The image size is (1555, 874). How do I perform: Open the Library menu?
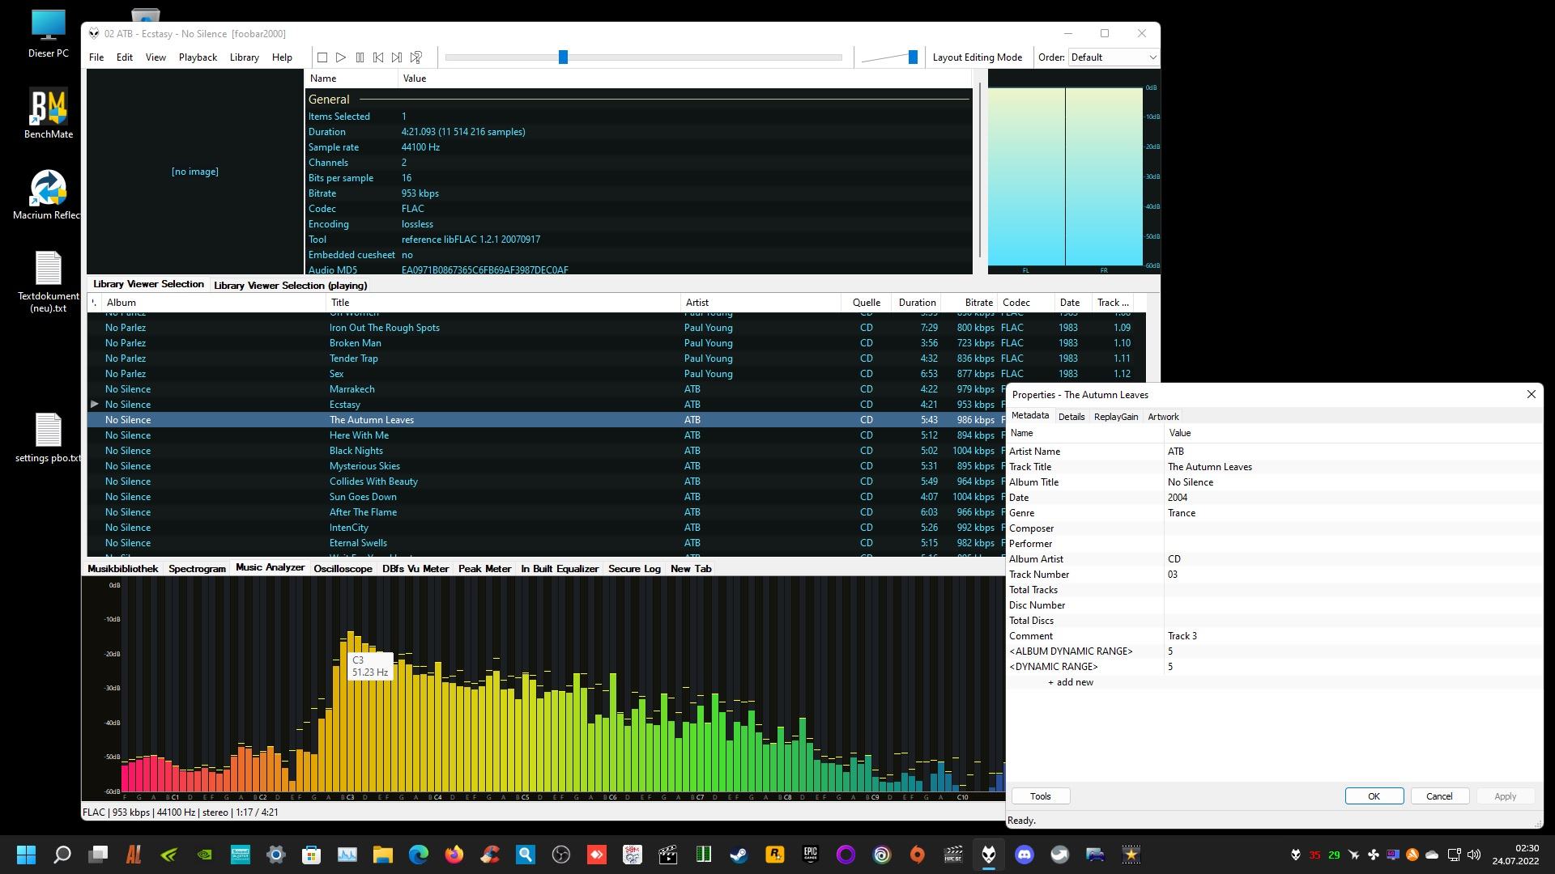(244, 57)
